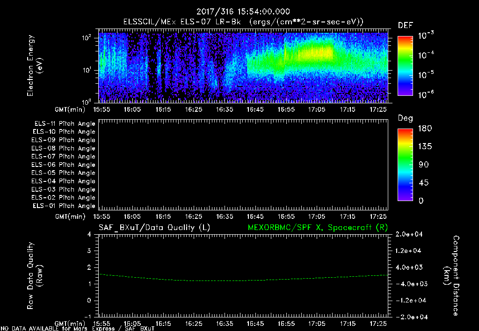The width and height of the screenshot is (479, 331).
Task: Click the ELS-02 Pitch Angle label
Action: [x=64, y=198]
